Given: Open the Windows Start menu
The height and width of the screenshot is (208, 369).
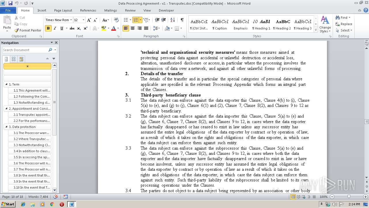Looking at the screenshot, I should tap(8, 204).
